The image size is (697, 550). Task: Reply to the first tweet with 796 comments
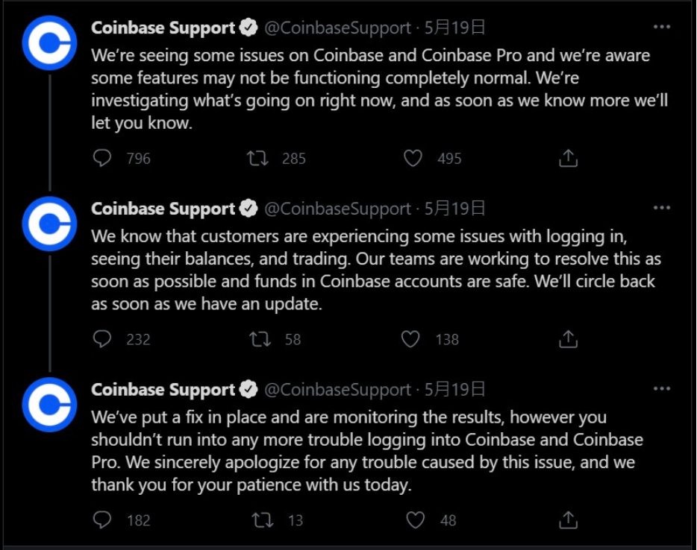[x=102, y=158]
